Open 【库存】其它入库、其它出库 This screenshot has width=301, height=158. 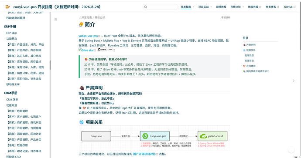coord(24,56)
